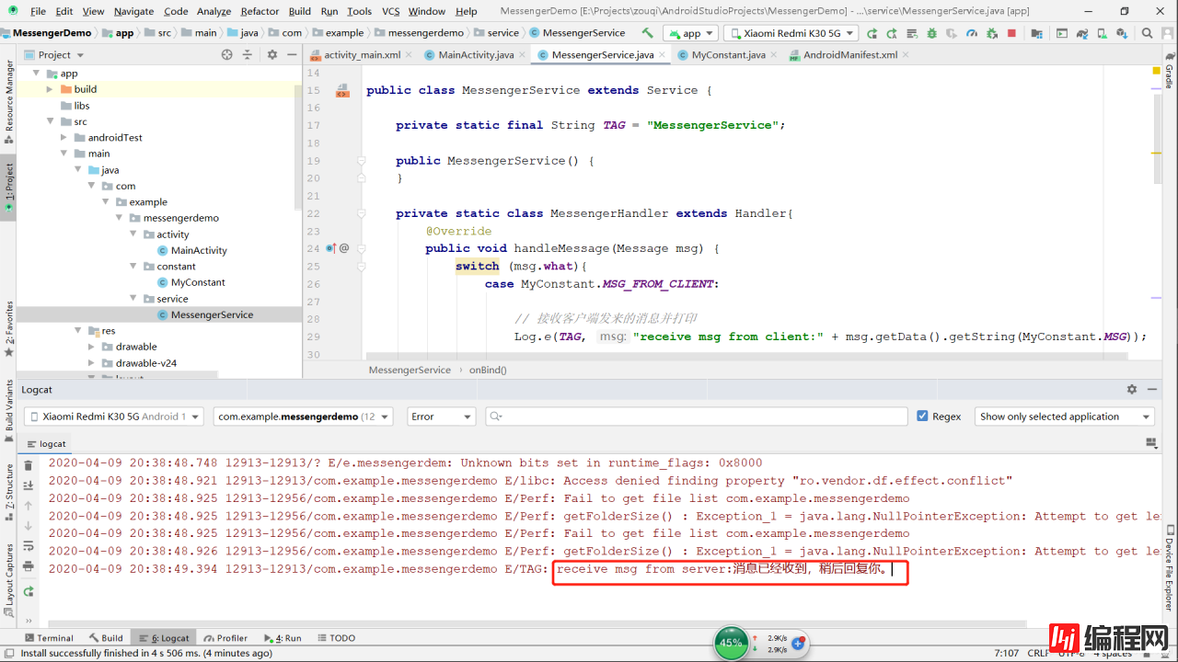Open the VCS menu
1178x662 pixels.
[390, 11]
